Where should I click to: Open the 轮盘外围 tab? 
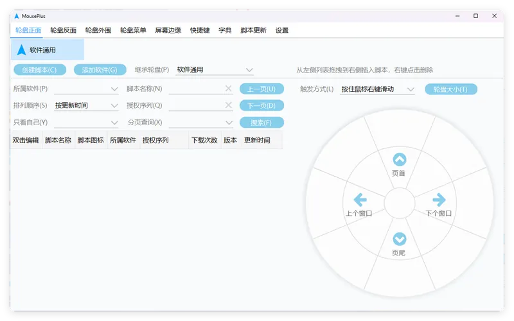point(98,30)
